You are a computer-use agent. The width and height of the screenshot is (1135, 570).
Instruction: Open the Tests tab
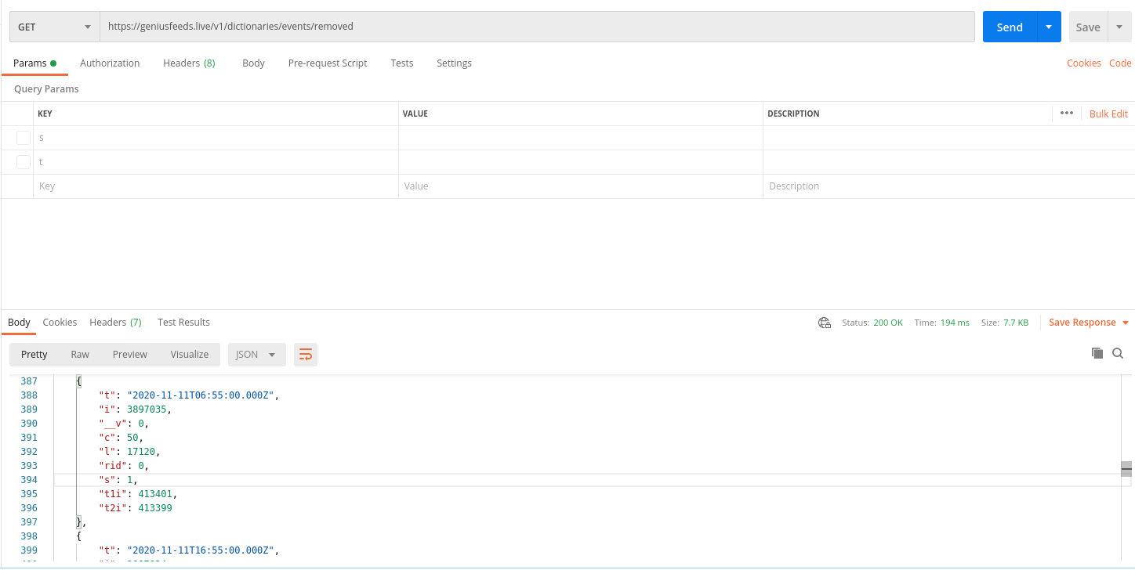tap(401, 63)
